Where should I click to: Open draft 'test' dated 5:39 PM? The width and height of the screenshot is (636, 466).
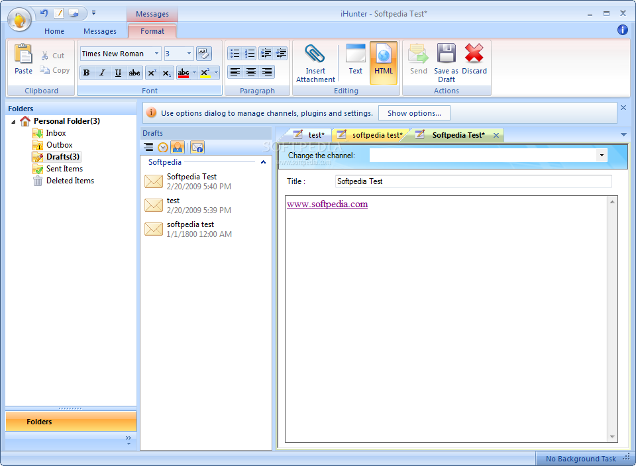pos(206,205)
